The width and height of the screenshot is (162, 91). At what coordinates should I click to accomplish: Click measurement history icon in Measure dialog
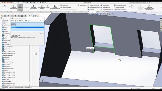click(x=26, y=21)
